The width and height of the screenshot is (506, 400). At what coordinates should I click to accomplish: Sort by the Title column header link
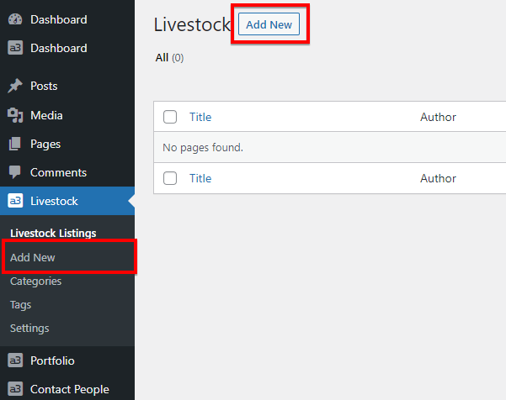tap(200, 118)
